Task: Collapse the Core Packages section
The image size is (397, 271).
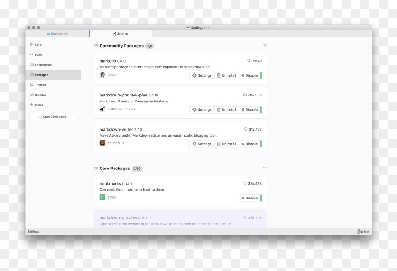Action: pyautogui.click(x=265, y=168)
